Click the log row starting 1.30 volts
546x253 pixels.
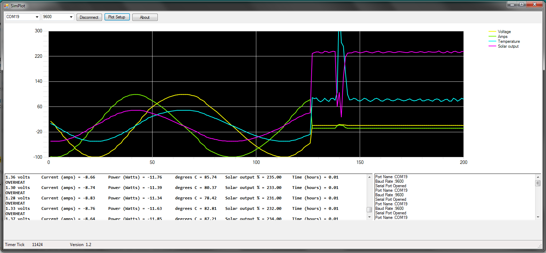[172, 188]
